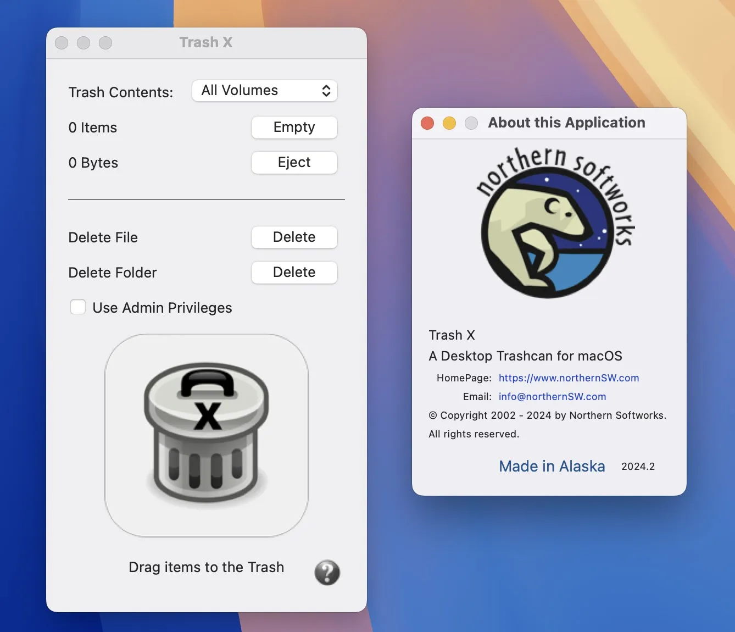Click the version number 2024.2

638,467
